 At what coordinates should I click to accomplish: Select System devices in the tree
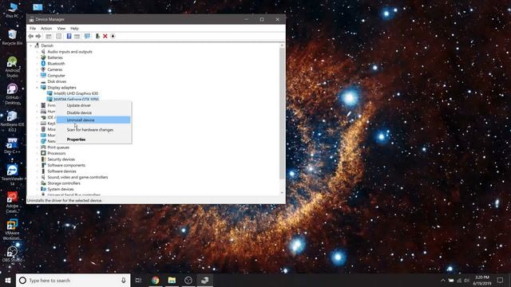point(61,189)
